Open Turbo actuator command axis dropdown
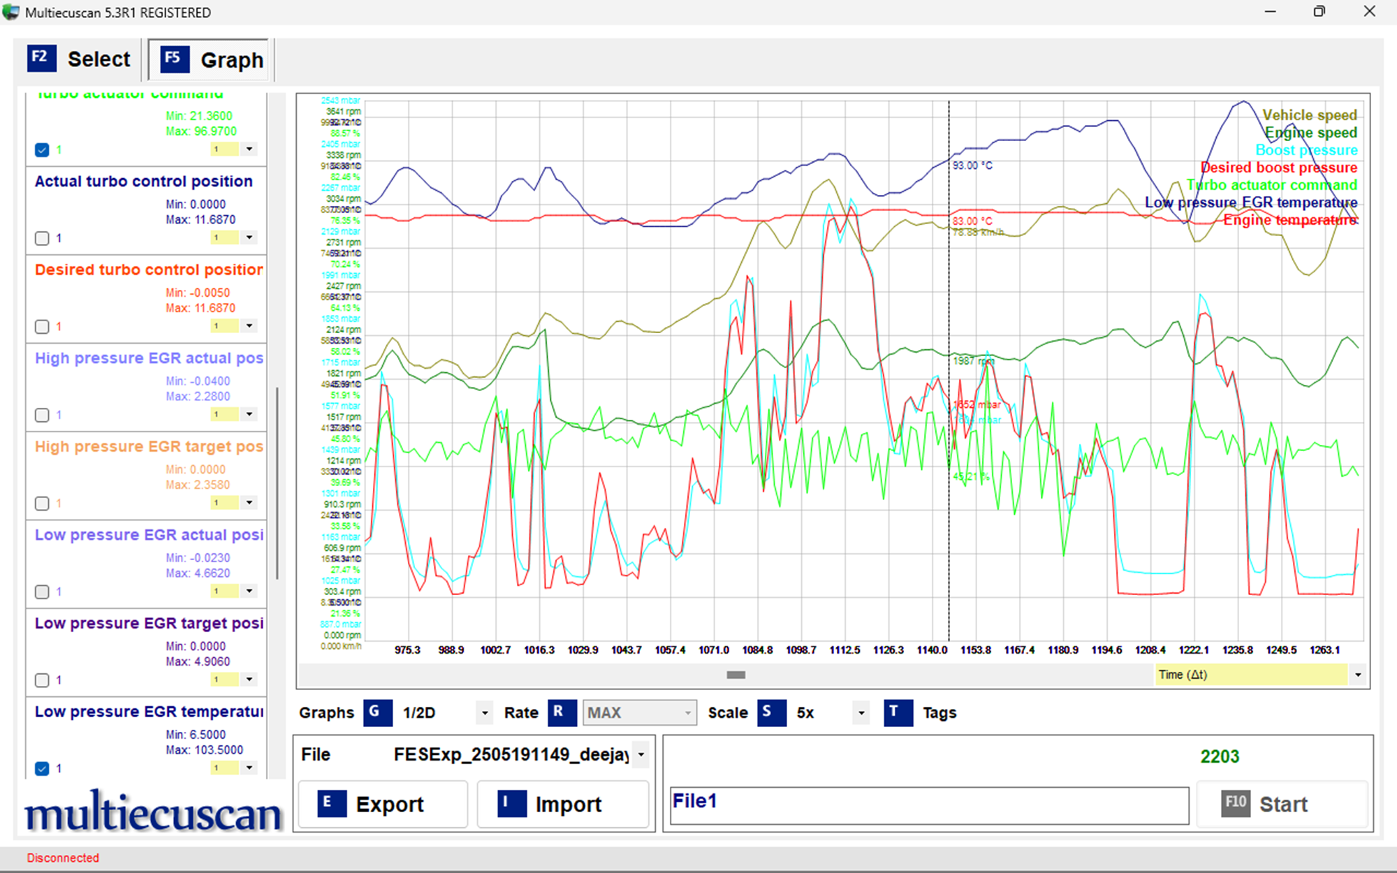The height and width of the screenshot is (873, 1397). click(x=249, y=149)
